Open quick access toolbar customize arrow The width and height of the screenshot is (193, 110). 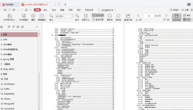pyautogui.click(x=30, y=10)
